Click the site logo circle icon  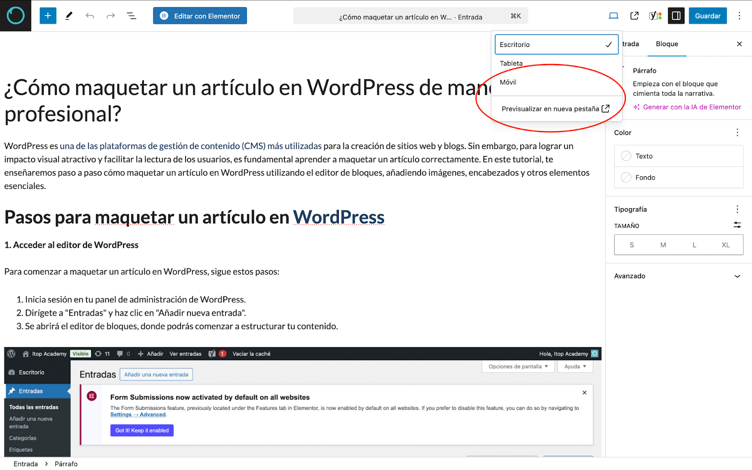(x=16, y=16)
